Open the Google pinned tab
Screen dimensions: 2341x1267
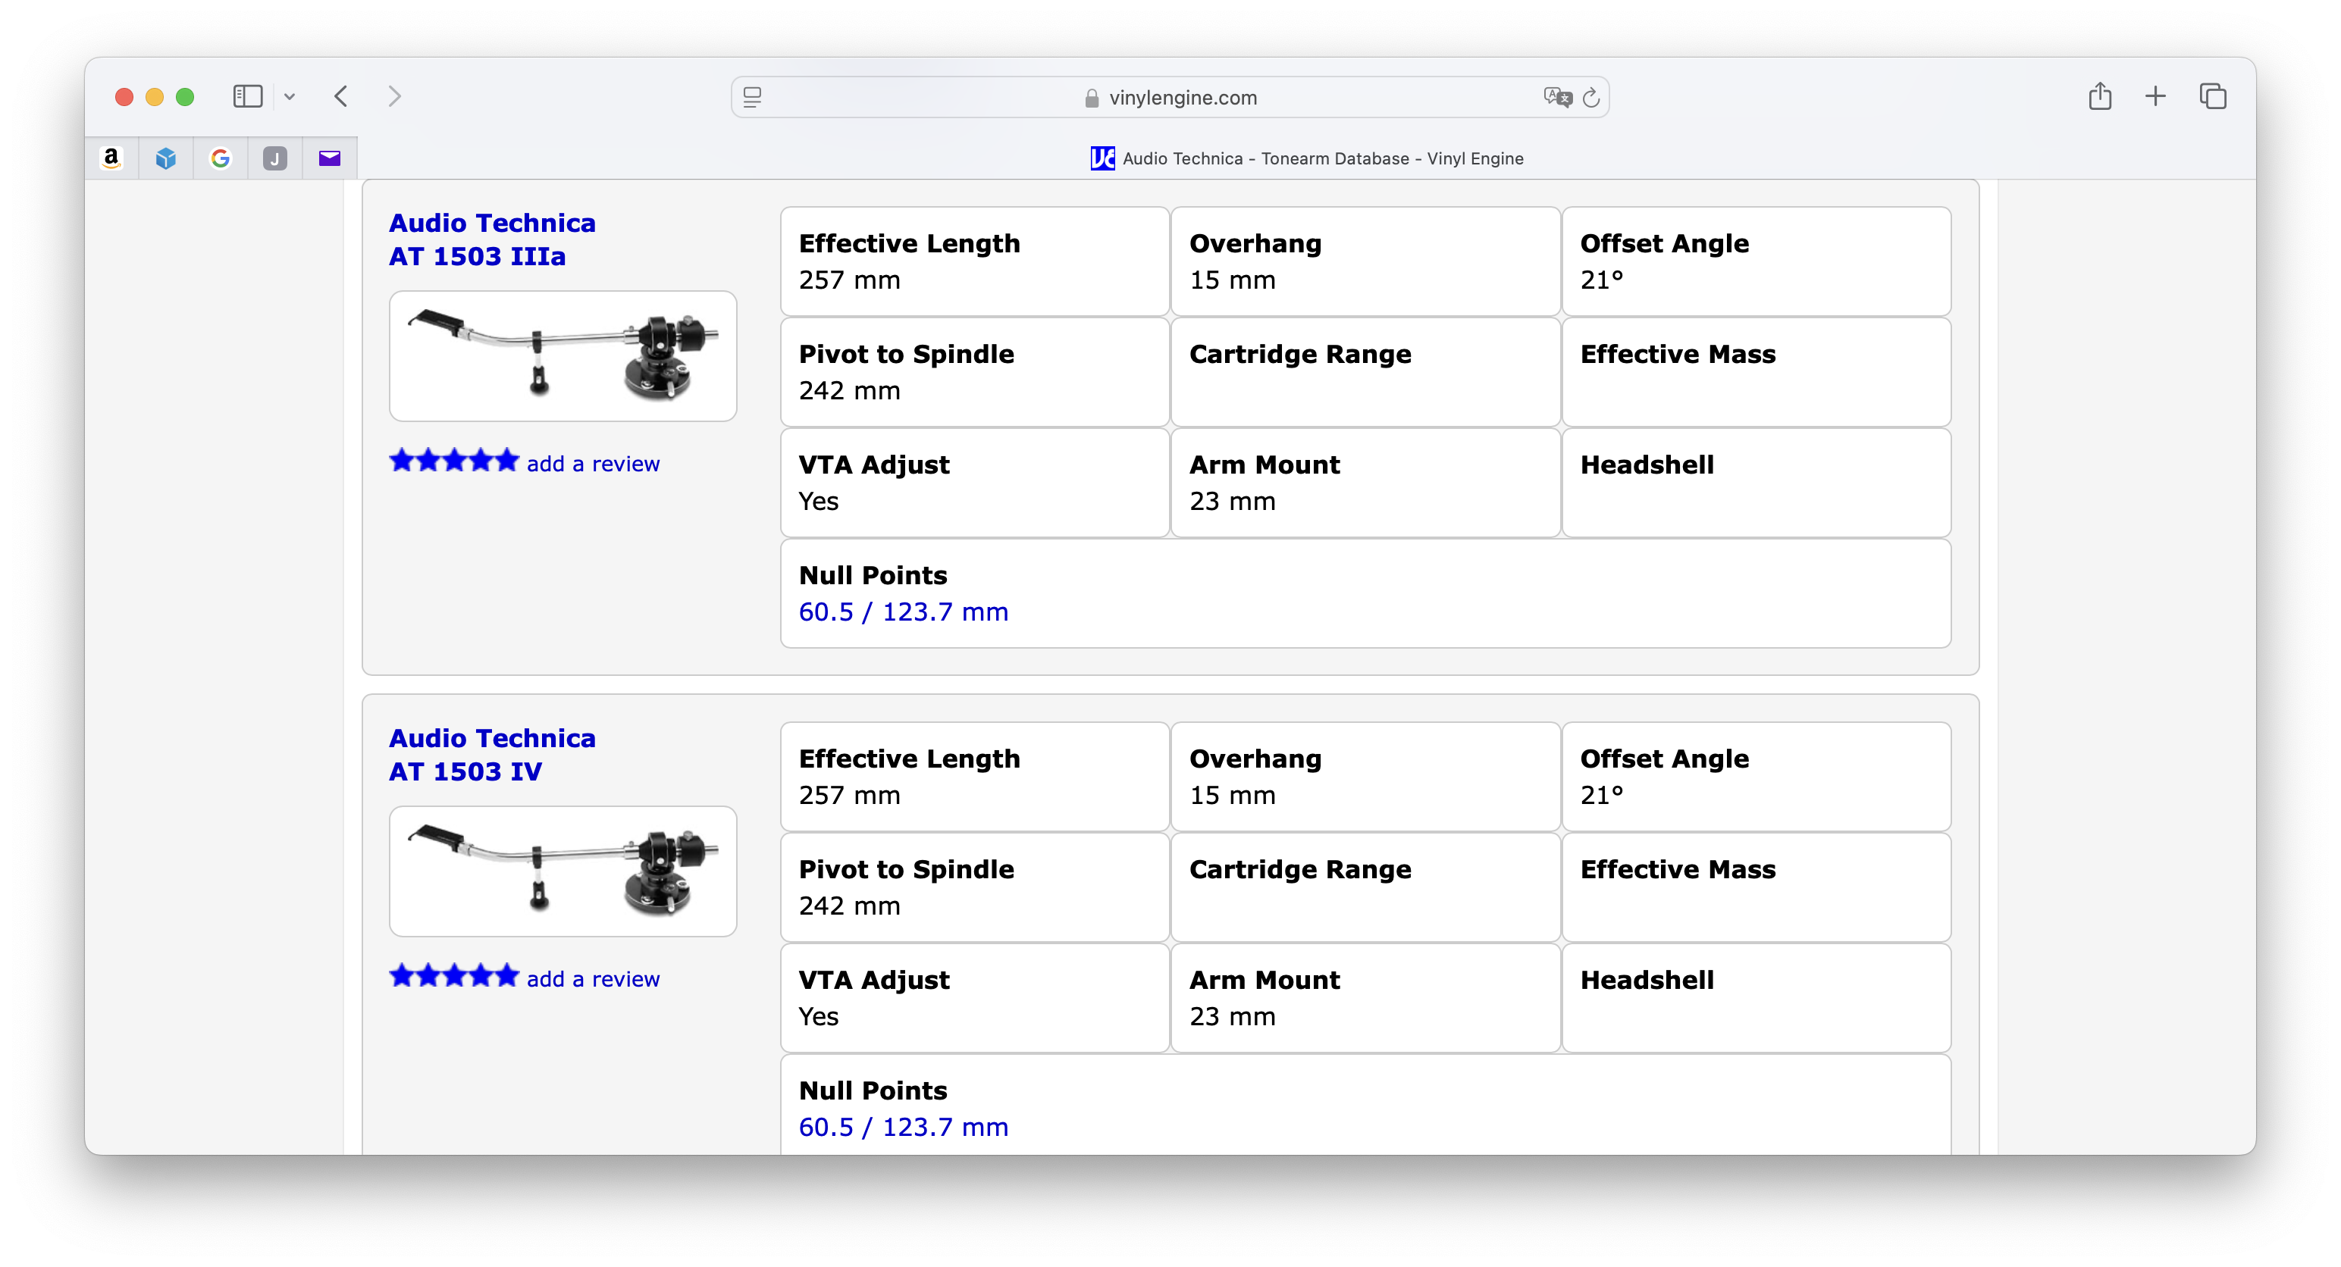click(220, 158)
